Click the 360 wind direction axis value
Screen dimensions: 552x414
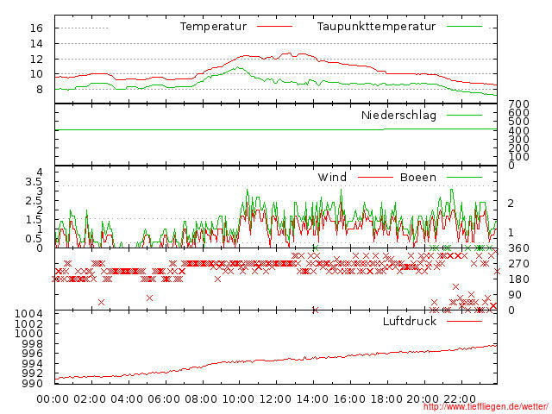tap(518, 248)
